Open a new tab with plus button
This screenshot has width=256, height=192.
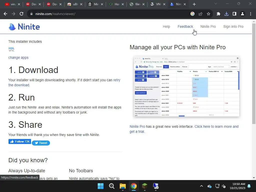click(194, 4)
